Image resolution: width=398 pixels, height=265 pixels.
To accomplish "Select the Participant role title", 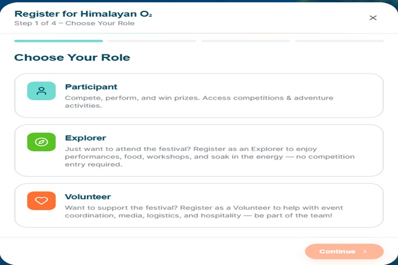I will tap(91, 87).
